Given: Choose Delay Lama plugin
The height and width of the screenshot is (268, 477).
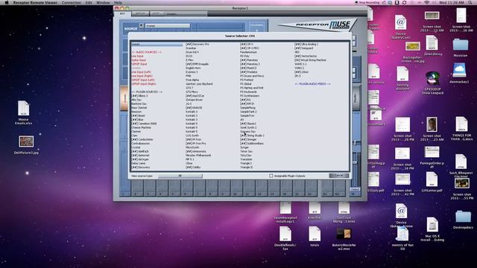Looking at the screenshot, I should click(x=139, y=163).
